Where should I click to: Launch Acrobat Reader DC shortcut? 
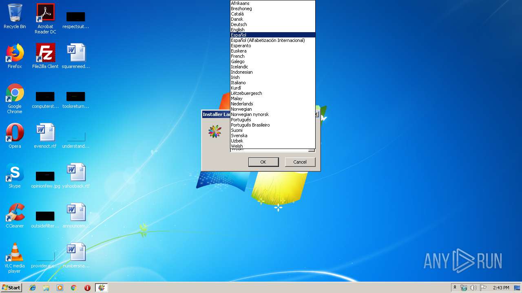45,19
